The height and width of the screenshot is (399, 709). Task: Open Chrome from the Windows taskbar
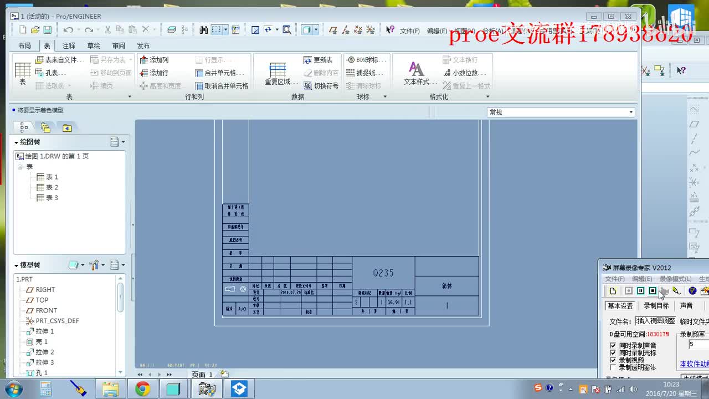(142, 389)
